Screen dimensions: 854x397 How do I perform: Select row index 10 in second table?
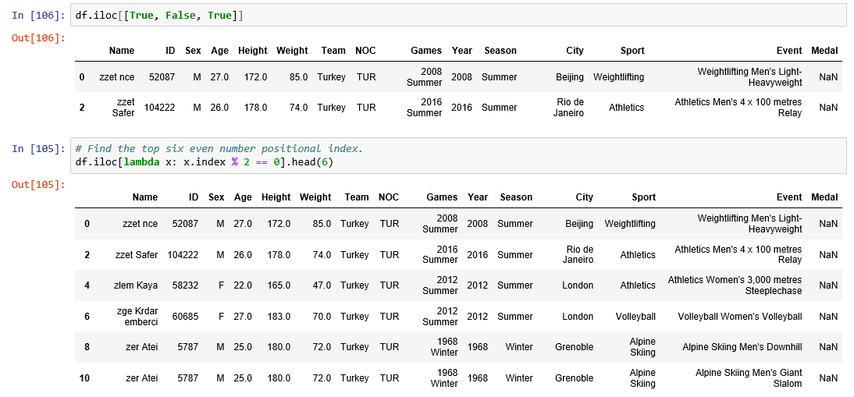87,378
